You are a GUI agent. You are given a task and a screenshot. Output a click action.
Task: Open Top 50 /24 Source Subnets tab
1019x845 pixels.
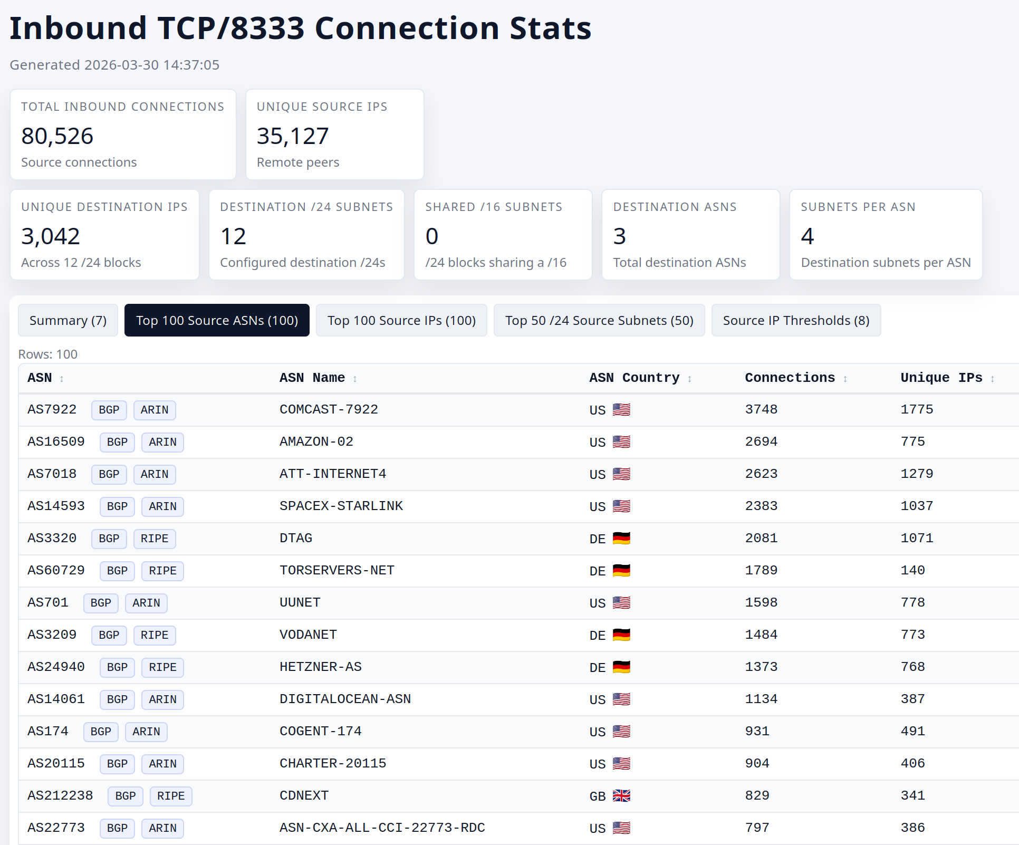point(599,321)
